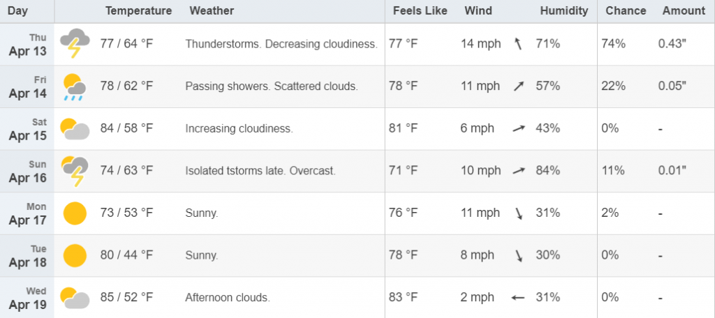This screenshot has width=715, height=318.
Task: Click the Chance column header
Action: [626, 11]
